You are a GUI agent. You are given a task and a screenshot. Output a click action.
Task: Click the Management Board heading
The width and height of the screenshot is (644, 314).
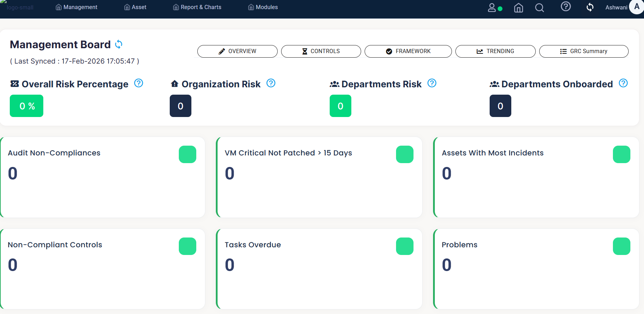click(x=60, y=44)
